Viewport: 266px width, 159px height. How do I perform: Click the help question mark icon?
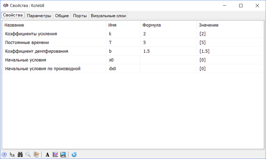point(4,154)
